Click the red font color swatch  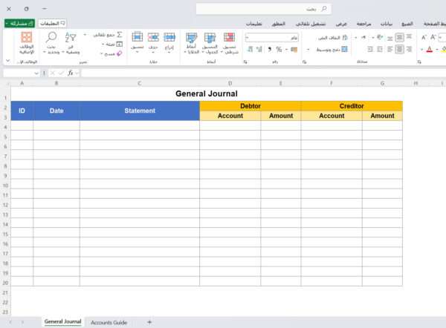coord(430,50)
